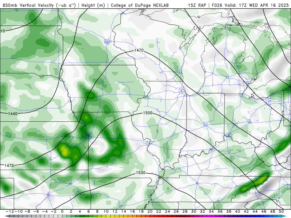291x218 pixels.
Task: Click the 1500 height contour label
Action: [148, 113]
